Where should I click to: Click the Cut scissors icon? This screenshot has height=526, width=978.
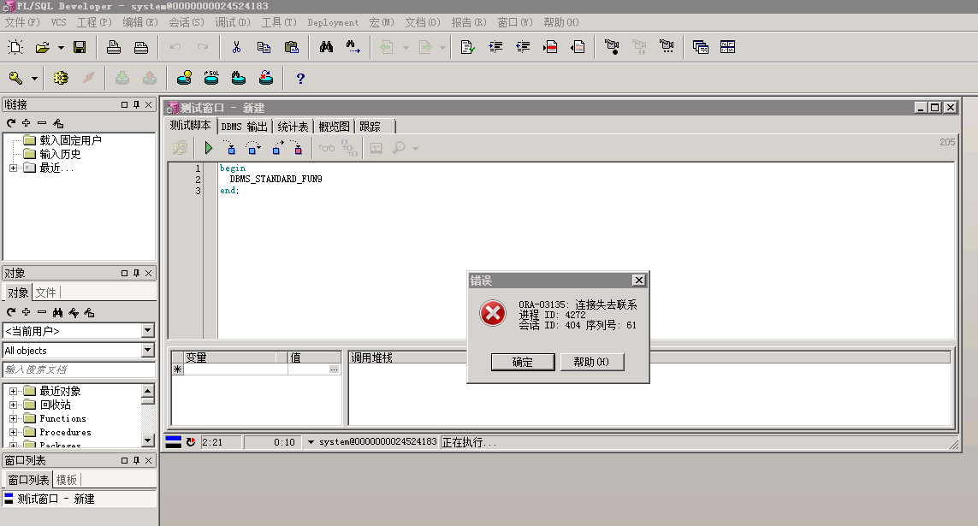coord(236,47)
